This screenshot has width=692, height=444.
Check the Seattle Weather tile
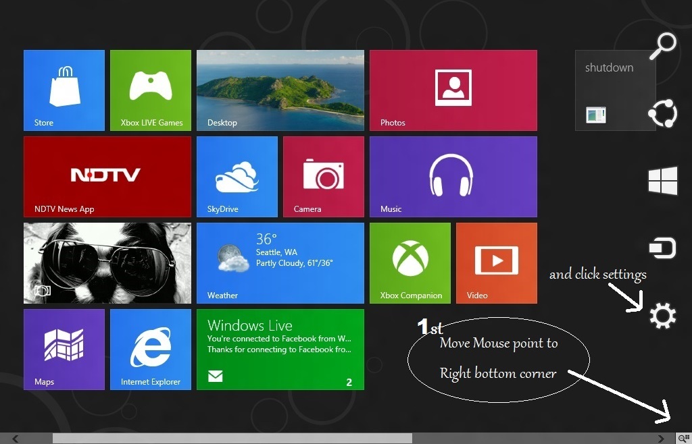[280, 262]
